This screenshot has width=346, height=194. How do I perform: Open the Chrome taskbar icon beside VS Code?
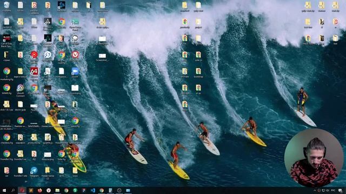click(102, 190)
